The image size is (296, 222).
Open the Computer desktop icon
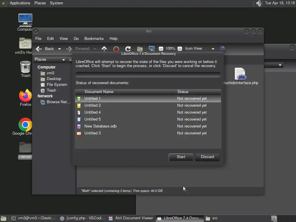pos(25,20)
